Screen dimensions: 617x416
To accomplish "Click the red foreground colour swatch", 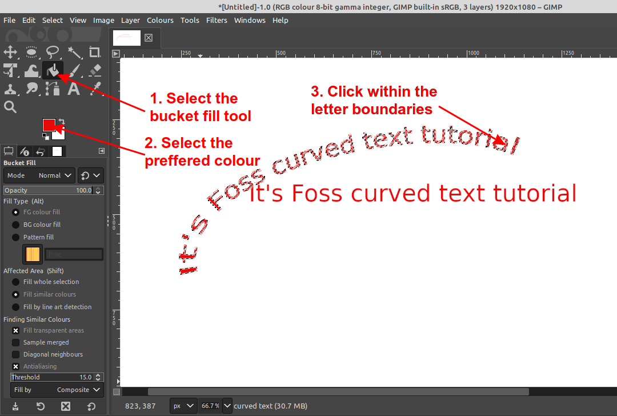I will click(x=50, y=125).
